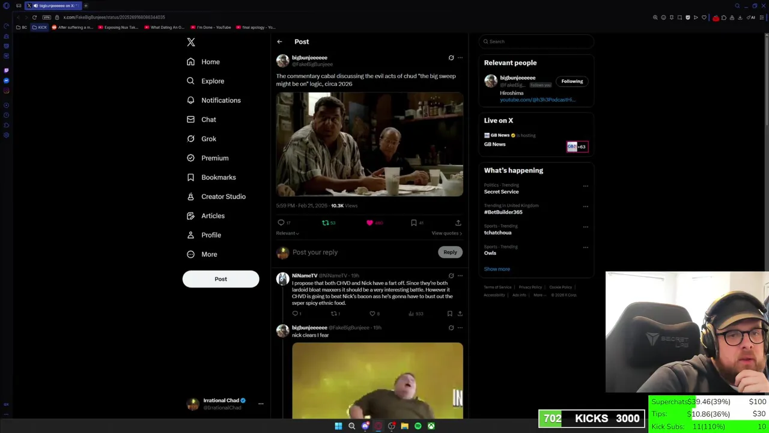
Task: Open the main post video thumbnail
Action: (x=369, y=144)
